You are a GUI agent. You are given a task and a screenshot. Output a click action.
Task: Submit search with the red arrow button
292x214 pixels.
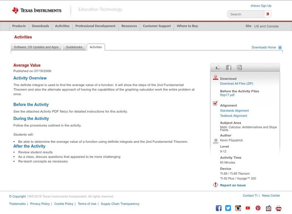(268, 14)
